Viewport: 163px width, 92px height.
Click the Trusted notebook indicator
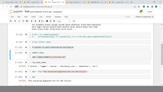pos(127,17)
